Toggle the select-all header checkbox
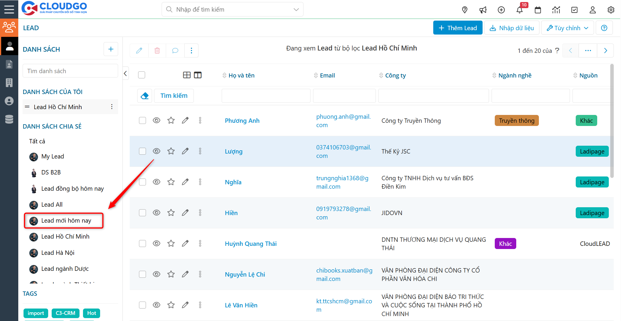 click(142, 75)
